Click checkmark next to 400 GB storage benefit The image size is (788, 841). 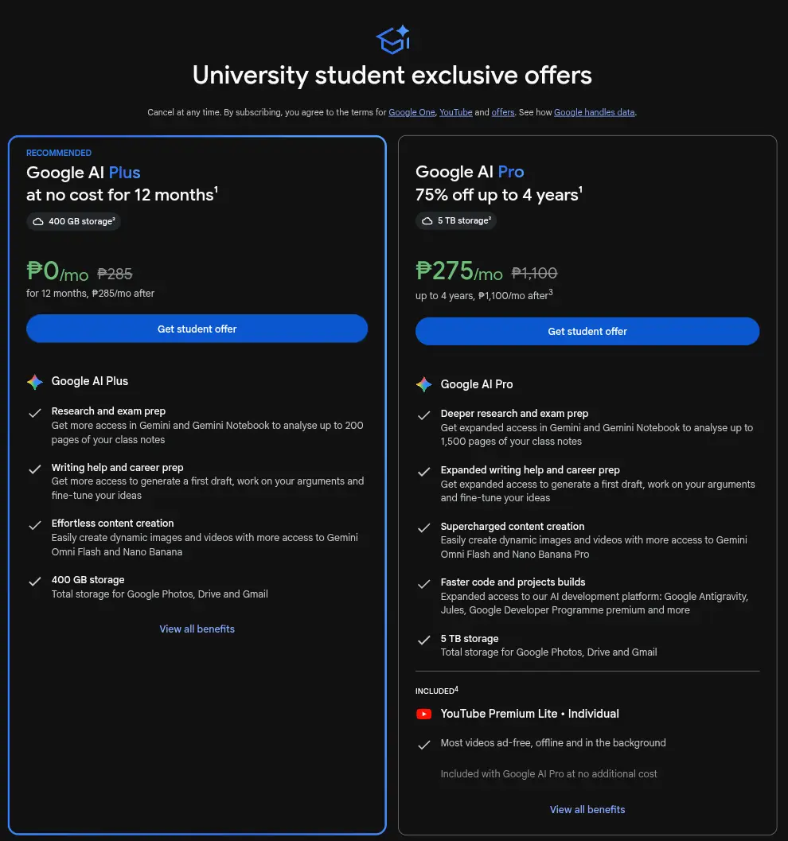tap(35, 582)
